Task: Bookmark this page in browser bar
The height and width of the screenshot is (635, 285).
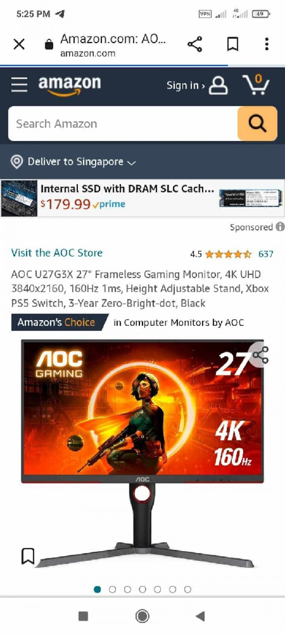Action: 233,44
